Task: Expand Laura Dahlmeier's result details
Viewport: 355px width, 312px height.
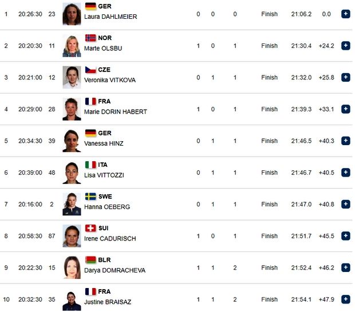Action: point(345,14)
